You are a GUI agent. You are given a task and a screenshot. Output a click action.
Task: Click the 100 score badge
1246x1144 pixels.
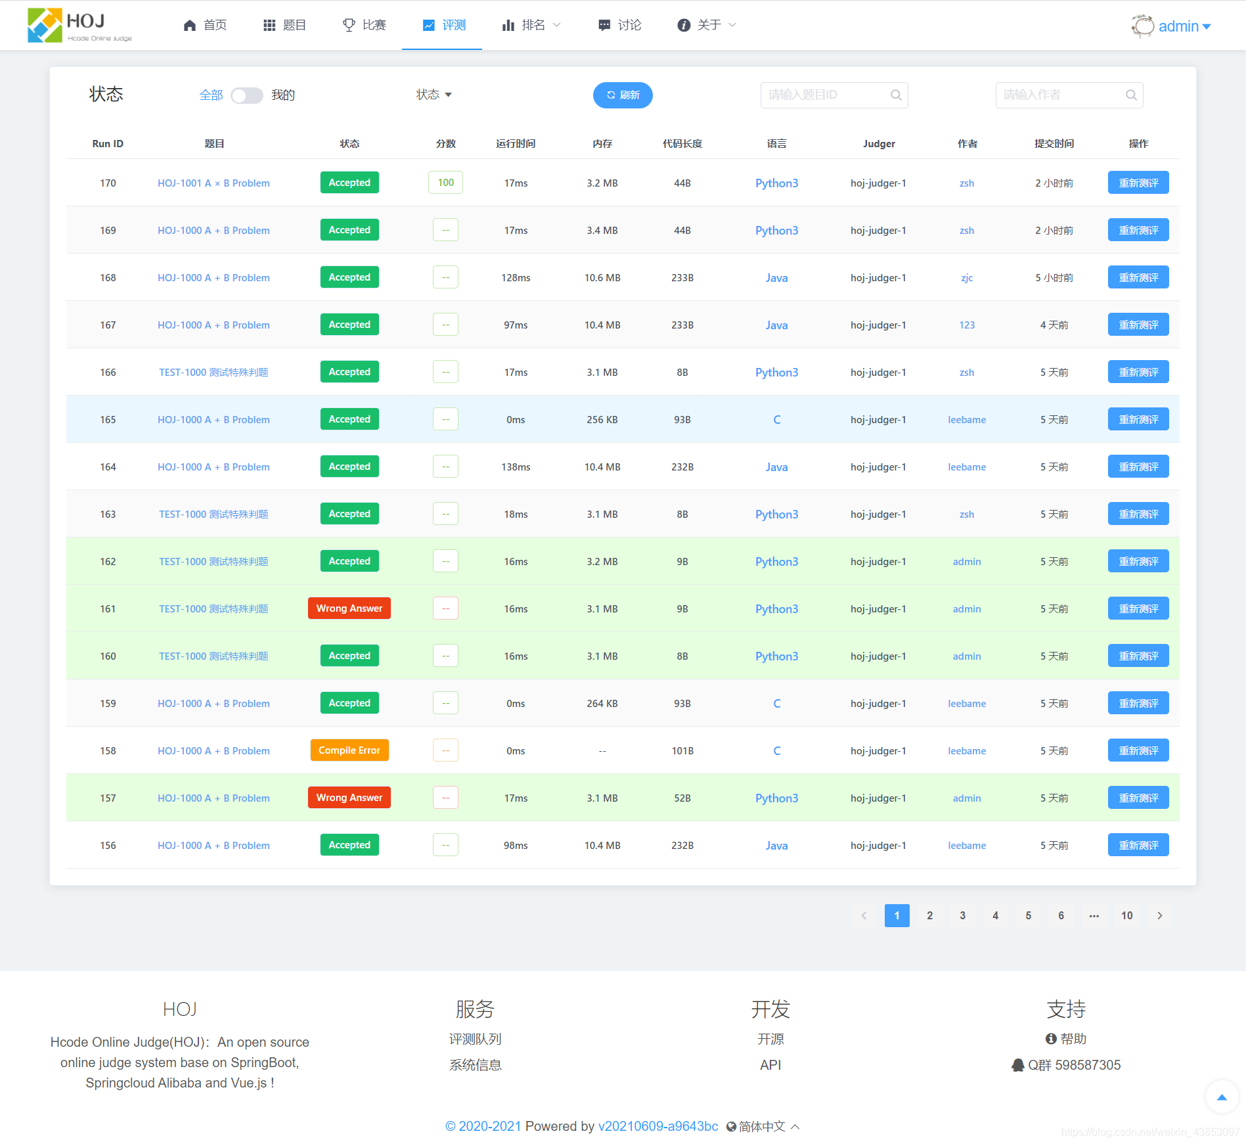point(445,183)
